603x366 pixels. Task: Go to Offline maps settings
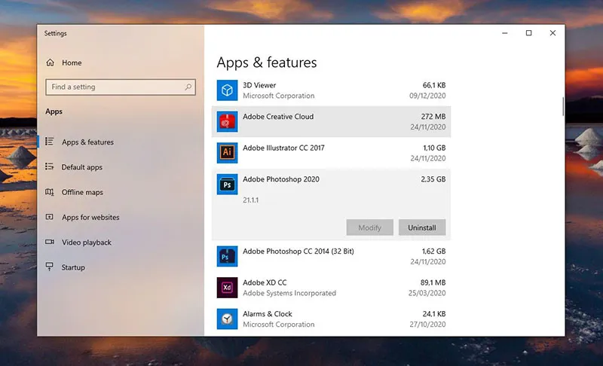(x=82, y=193)
